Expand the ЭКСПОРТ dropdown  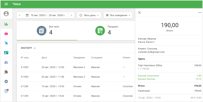pyautogui.click(x=28, y=48)
